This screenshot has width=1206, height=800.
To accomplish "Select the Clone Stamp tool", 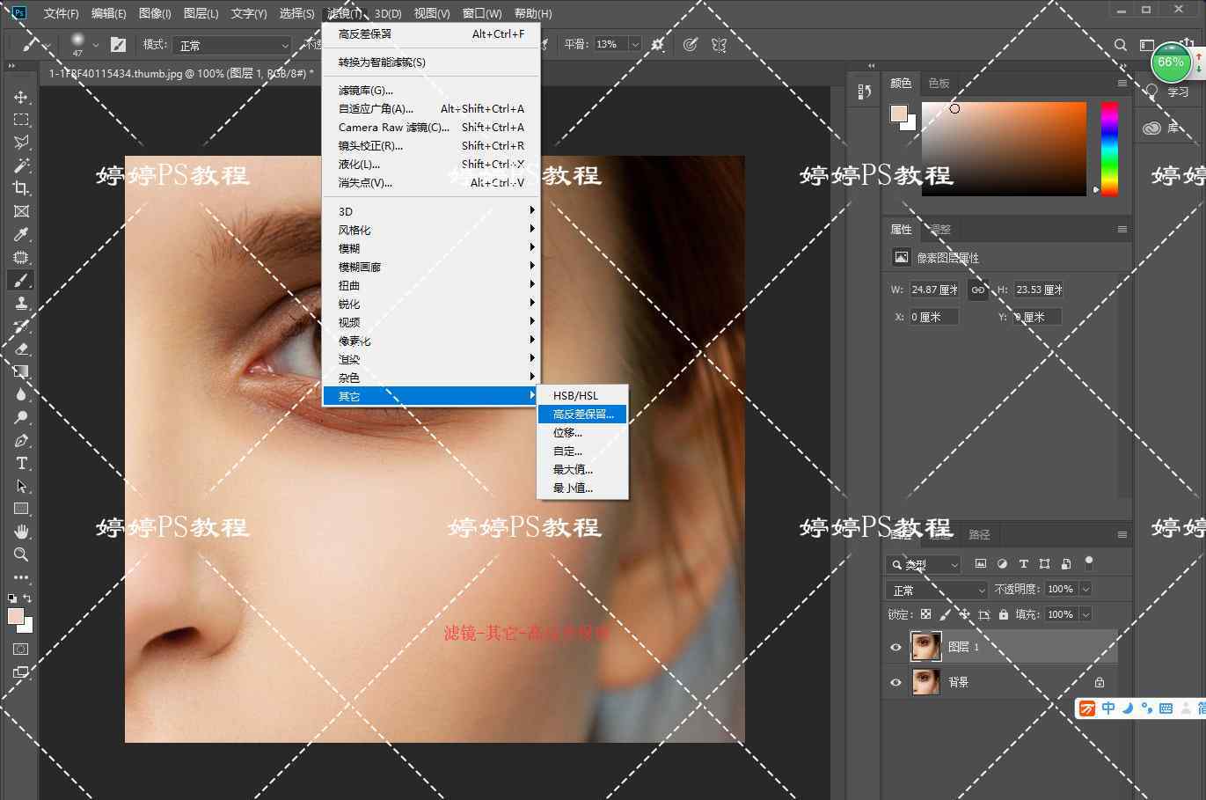I will [x=21, y=303].
